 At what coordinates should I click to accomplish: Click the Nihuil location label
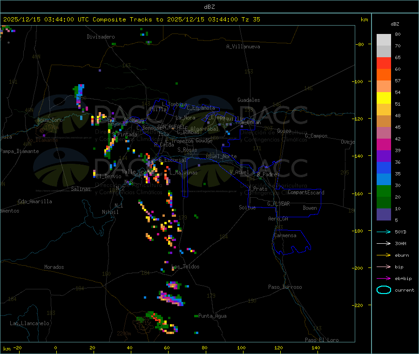pyautogui.click(x=110, y=212)
